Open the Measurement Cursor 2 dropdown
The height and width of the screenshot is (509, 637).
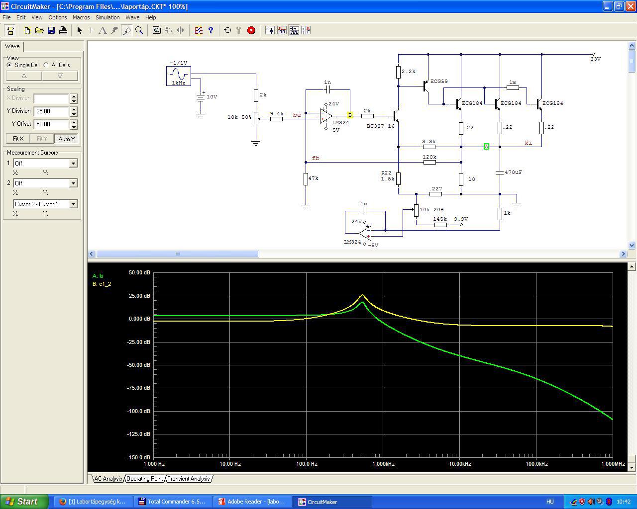point(73,183)
